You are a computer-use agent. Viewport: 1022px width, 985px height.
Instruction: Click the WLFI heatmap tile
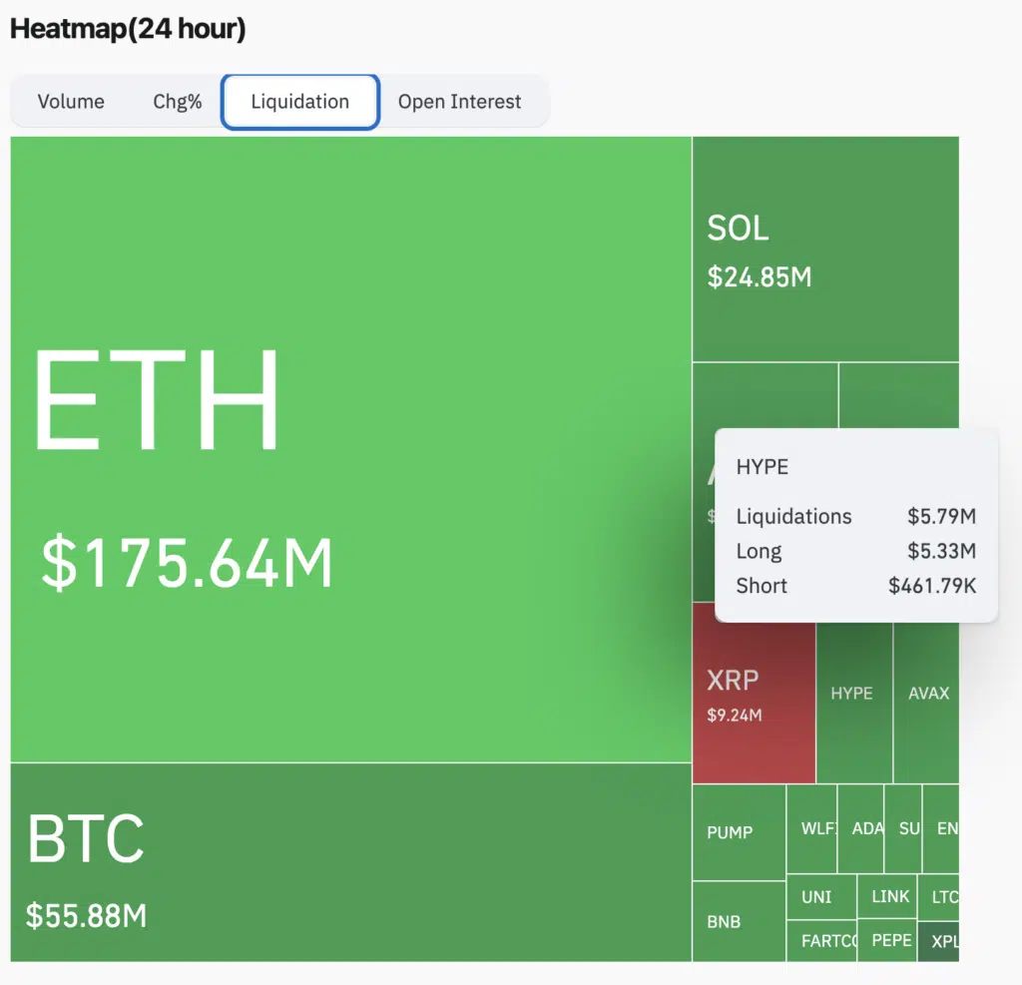(x=811, y=828)
